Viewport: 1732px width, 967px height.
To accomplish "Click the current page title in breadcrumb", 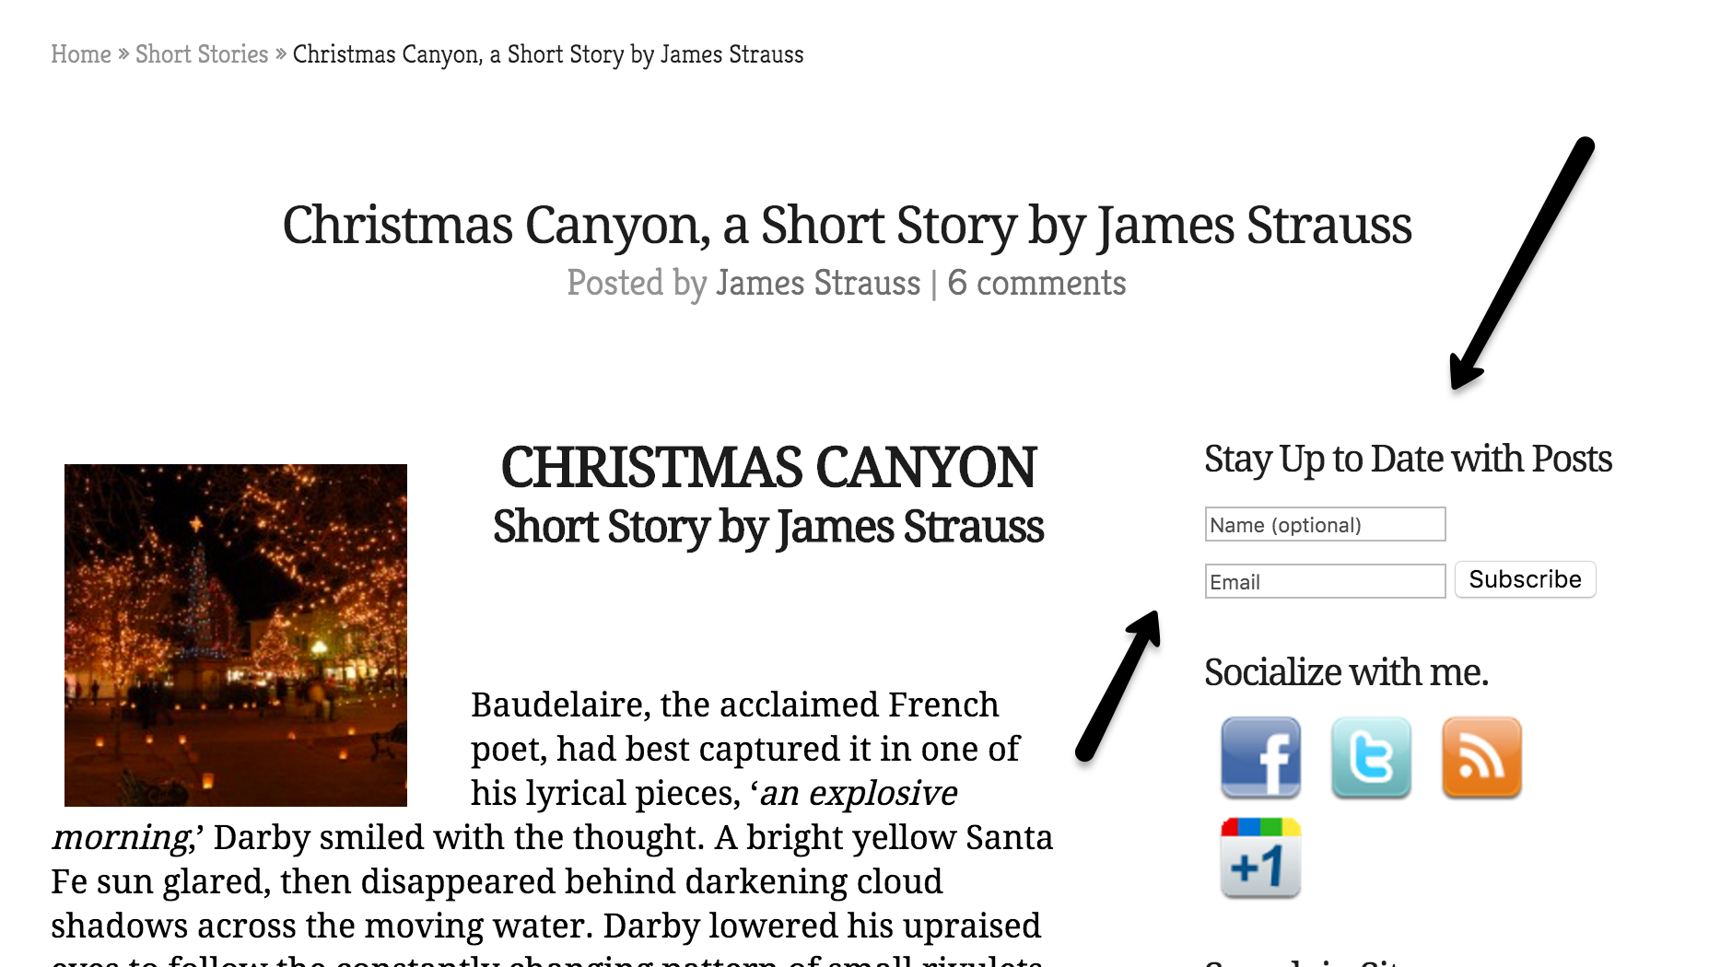I will 548,54.
